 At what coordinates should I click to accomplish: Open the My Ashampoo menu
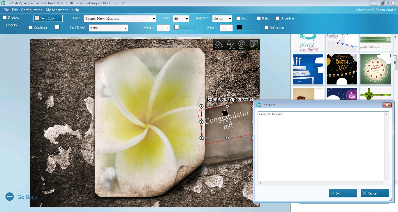57,10
